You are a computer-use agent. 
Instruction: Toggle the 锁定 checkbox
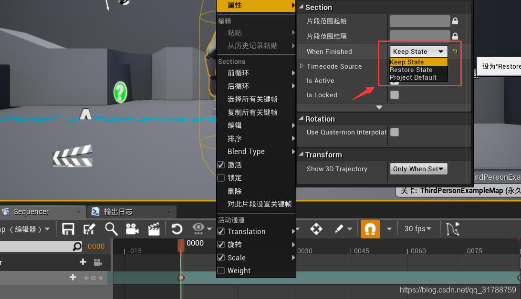tap(221, 178)
